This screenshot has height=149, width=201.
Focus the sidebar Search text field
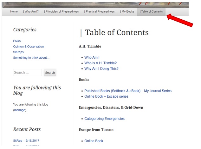point(27,73)
